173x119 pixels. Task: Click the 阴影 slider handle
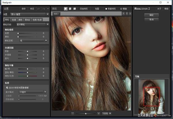pos(27,51)
